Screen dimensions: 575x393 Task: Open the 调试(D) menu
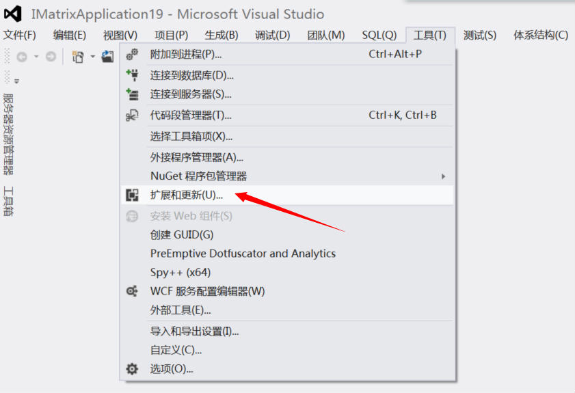(x=273, y=35)
